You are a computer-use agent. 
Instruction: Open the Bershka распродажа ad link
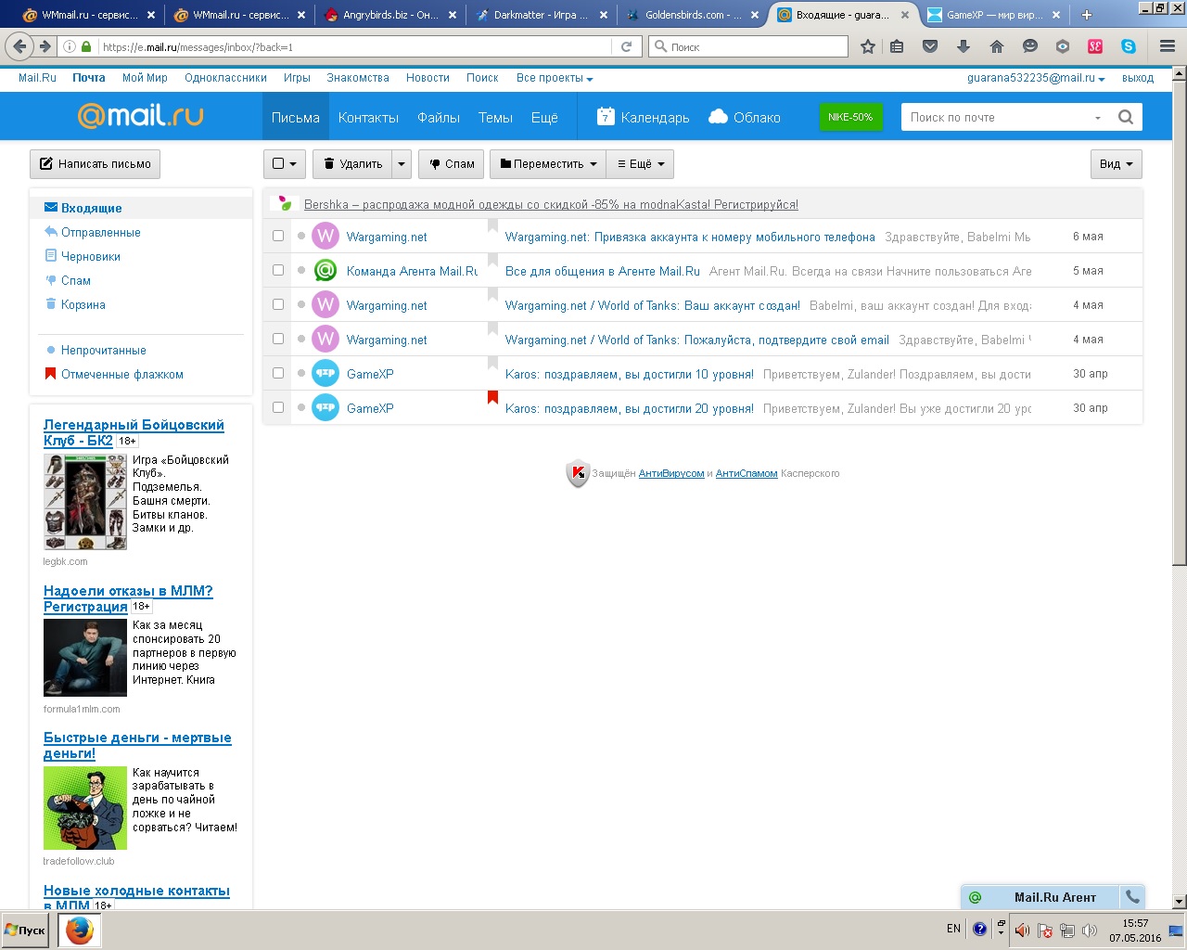point(551,204)
